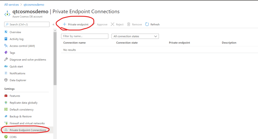
Task: Click the Activity log icon
Action: 6,39
